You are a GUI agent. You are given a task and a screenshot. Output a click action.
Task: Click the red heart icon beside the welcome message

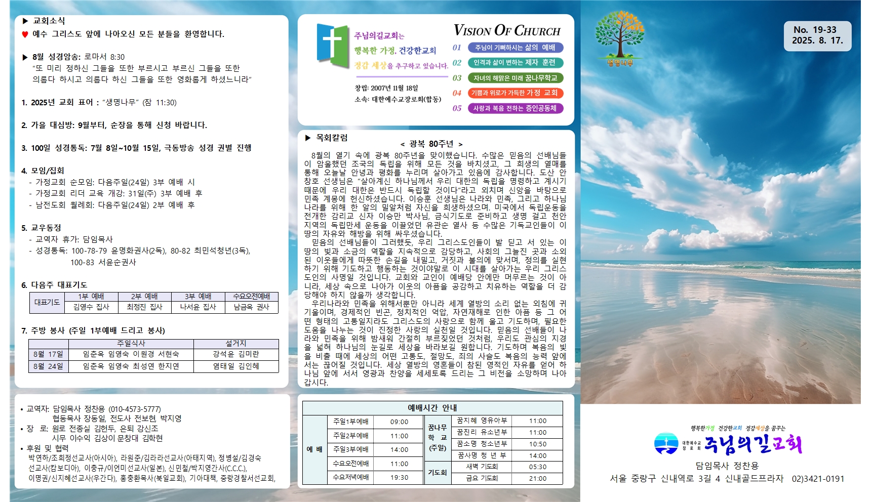click(x=25, y=34)
